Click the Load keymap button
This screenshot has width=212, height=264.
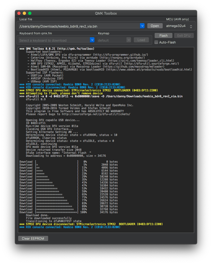pos(141,40)
